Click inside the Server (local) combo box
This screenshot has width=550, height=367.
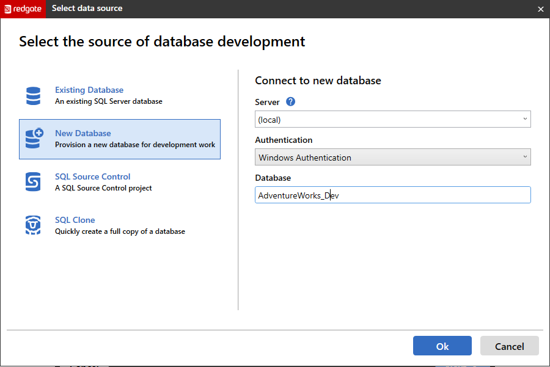click(385, 120)
